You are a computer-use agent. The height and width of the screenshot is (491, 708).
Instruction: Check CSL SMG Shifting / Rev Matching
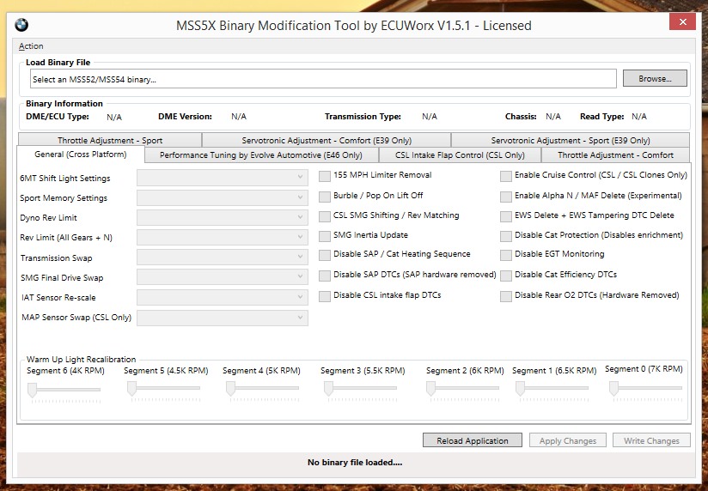(x=324, y=216)
